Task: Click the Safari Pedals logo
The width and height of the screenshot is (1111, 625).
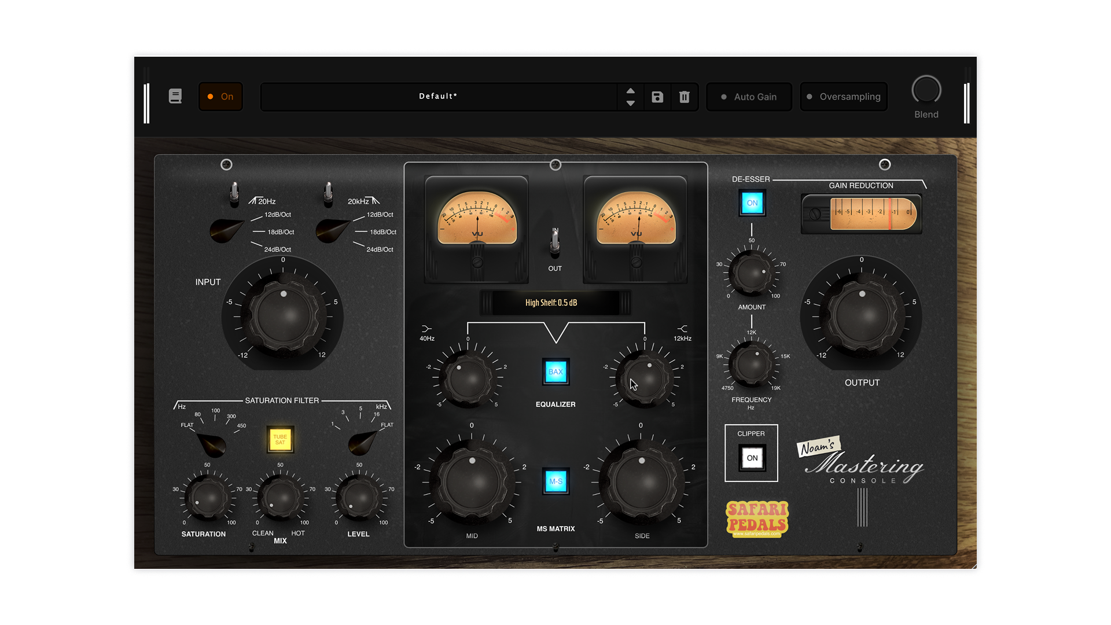Action: tap(757, 518)
